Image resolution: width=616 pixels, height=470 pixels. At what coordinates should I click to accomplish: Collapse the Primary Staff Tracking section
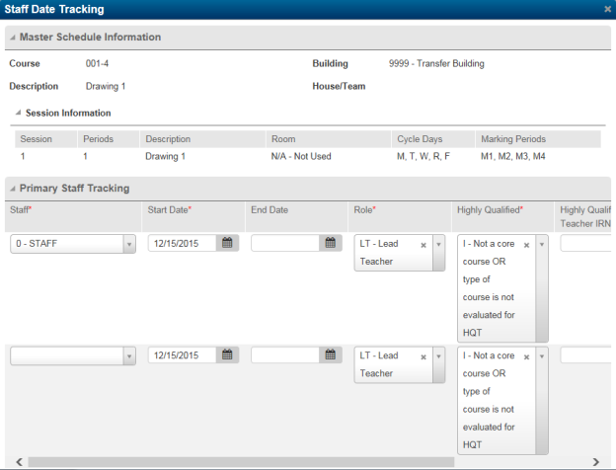(x=13, y=188)
